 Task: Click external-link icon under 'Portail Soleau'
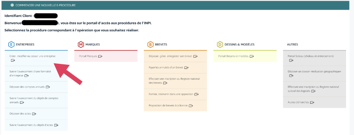pos(291,60)
